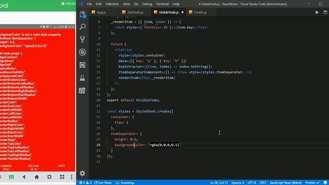Change indentation via Spaces: 4
Viewport: 329px width, 185px height.
click(237, 183)
